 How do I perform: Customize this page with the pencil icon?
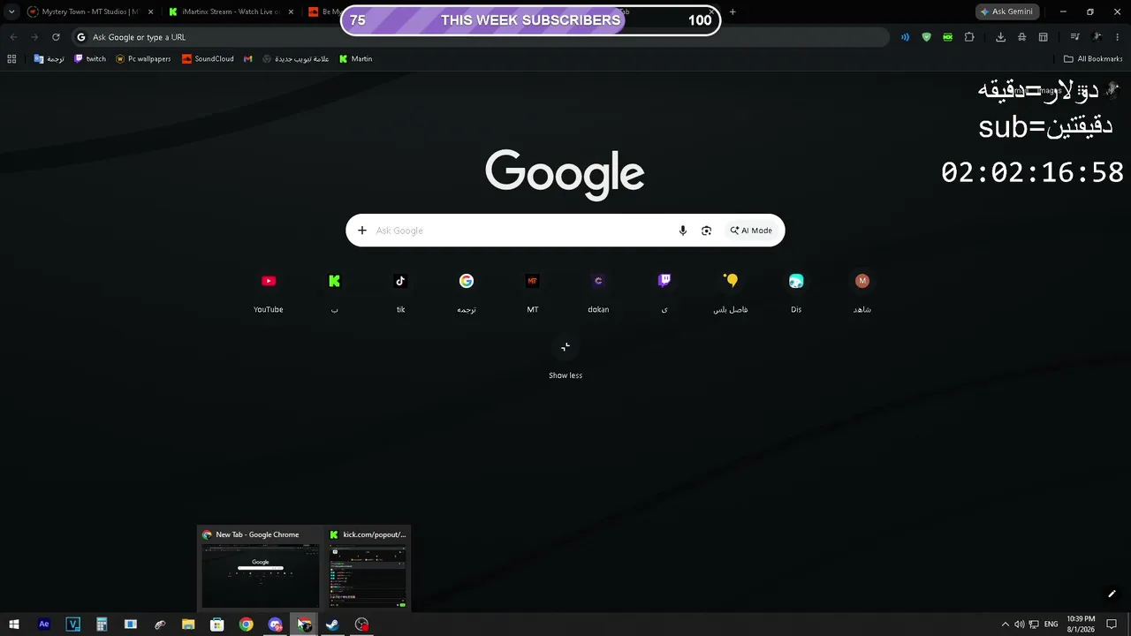[1112, 594]
